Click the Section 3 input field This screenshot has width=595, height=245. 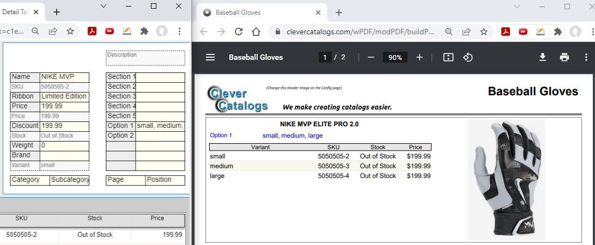[x=160, y=97]
